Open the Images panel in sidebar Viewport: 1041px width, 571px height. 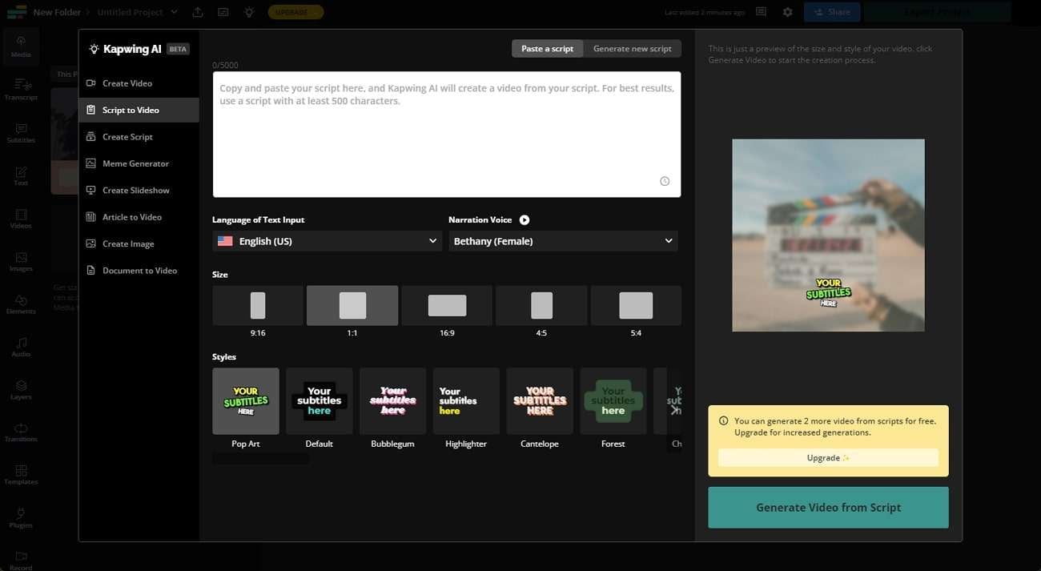tap(21, 262)
